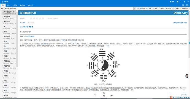Image resolution: width=190 pixels, height=99 pixels.
Task: Collapse the 500本辞书补集 dictionary section
Action: pos(21,27)
